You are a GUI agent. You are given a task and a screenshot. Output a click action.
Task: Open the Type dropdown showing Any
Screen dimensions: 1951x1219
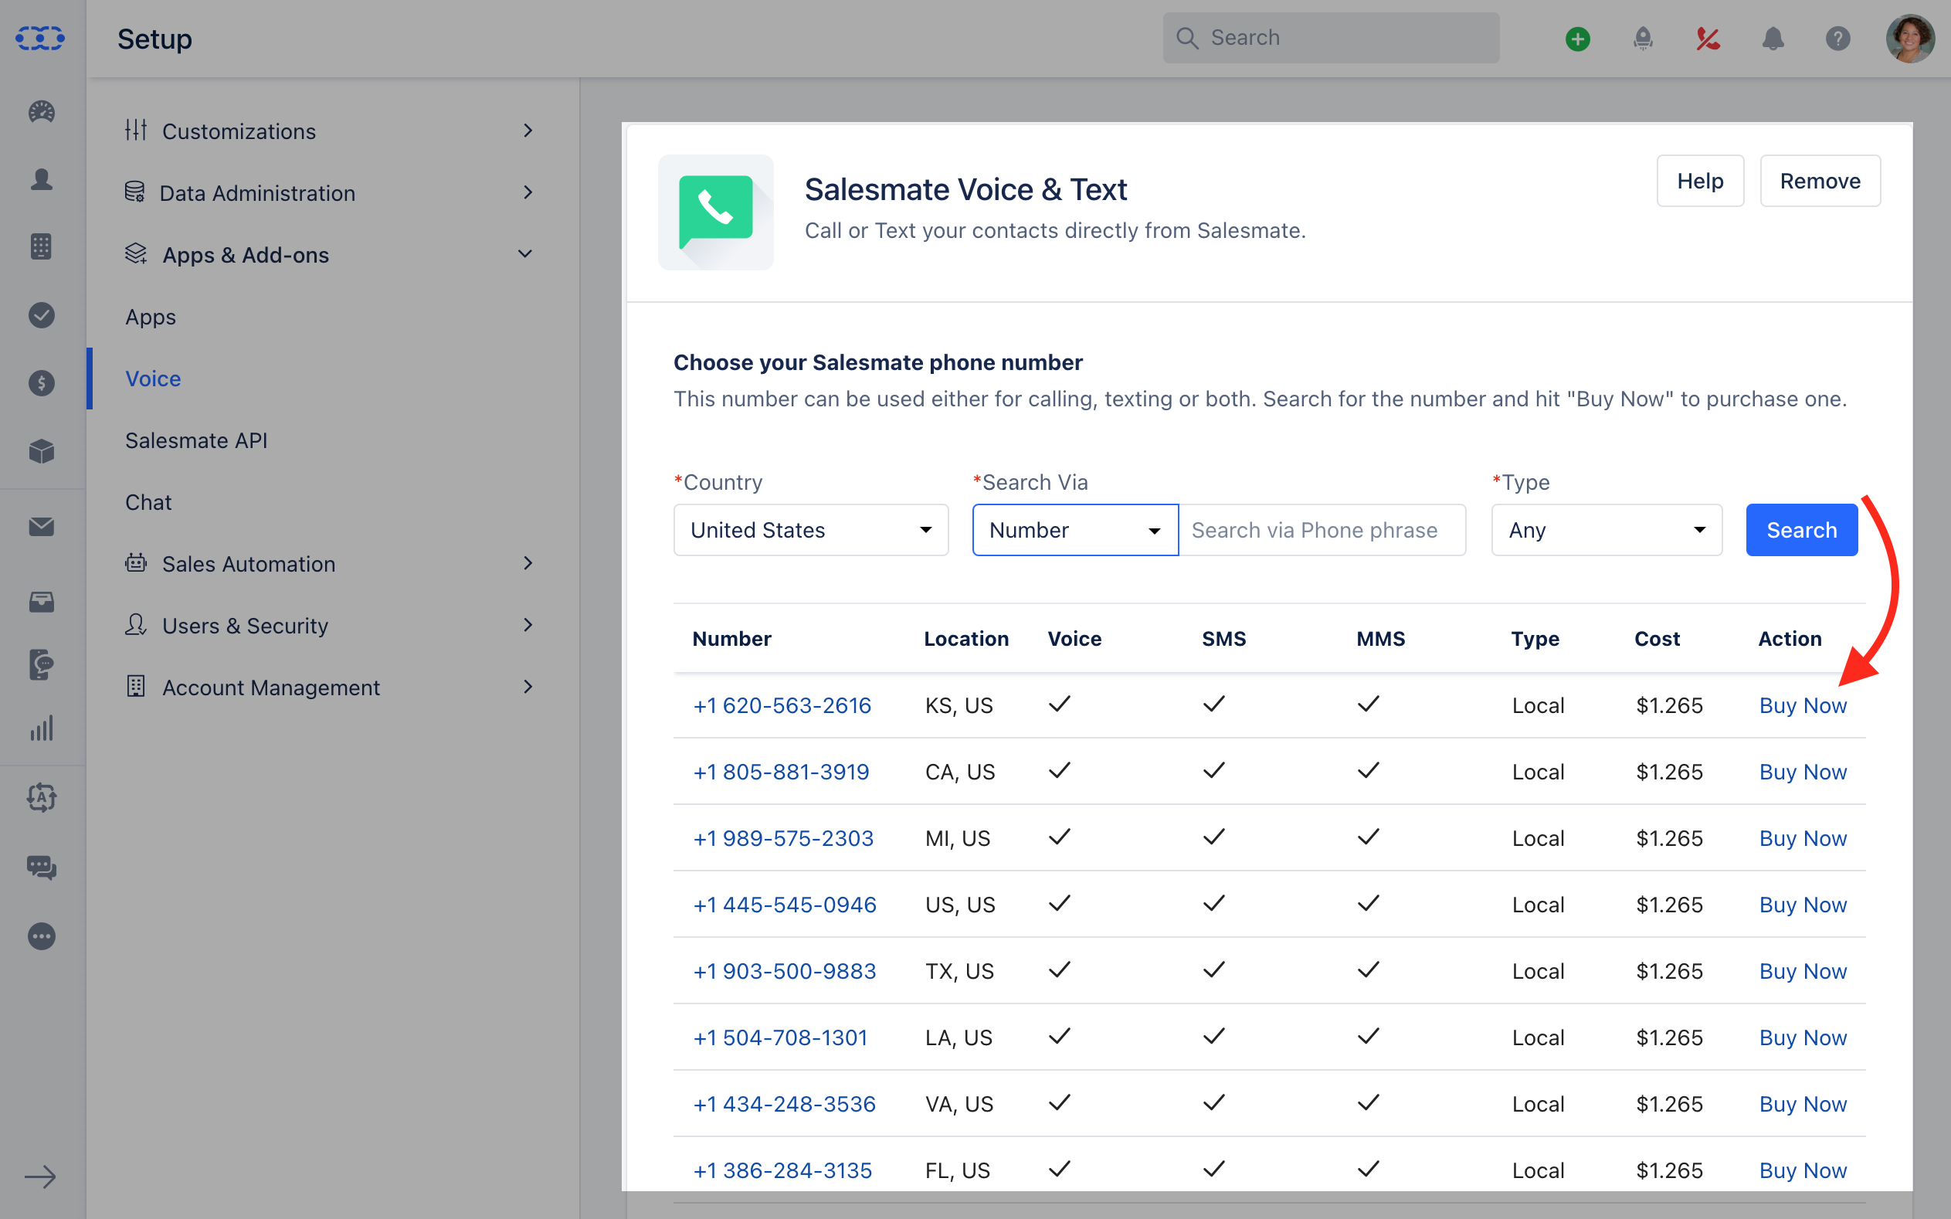(1606, 530)
